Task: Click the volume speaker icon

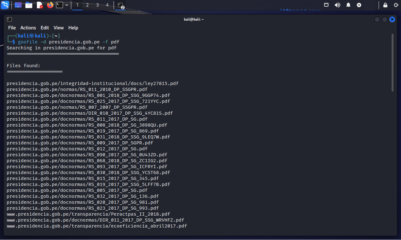Action: (x=337, y=5)
